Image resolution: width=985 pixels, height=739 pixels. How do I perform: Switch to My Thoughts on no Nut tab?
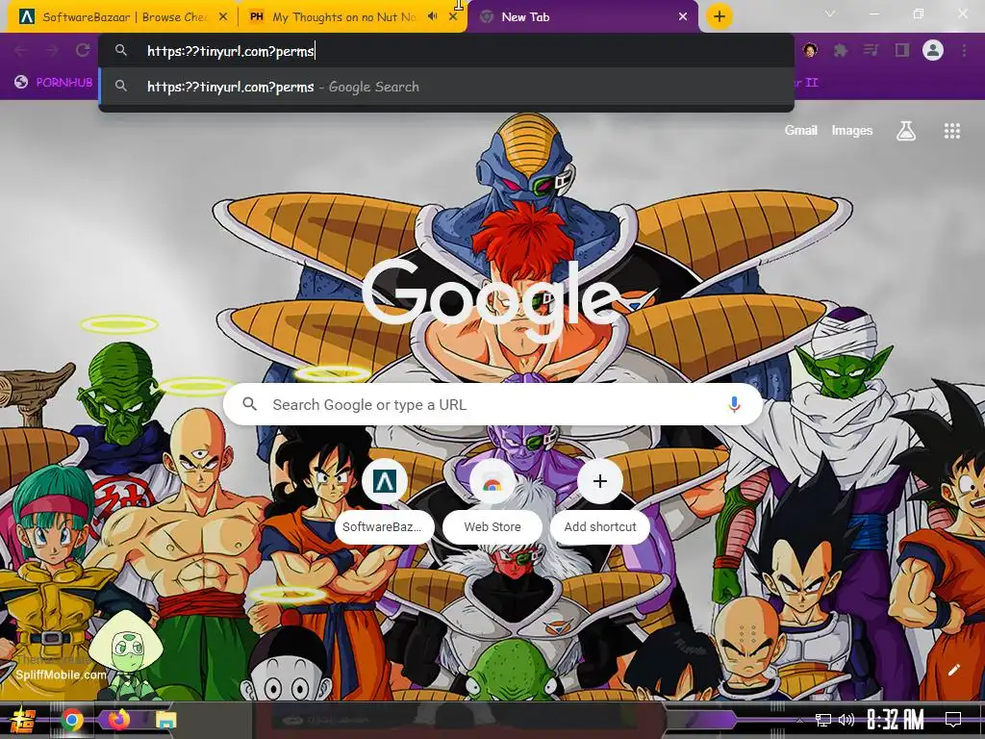(x=343, y=17)
